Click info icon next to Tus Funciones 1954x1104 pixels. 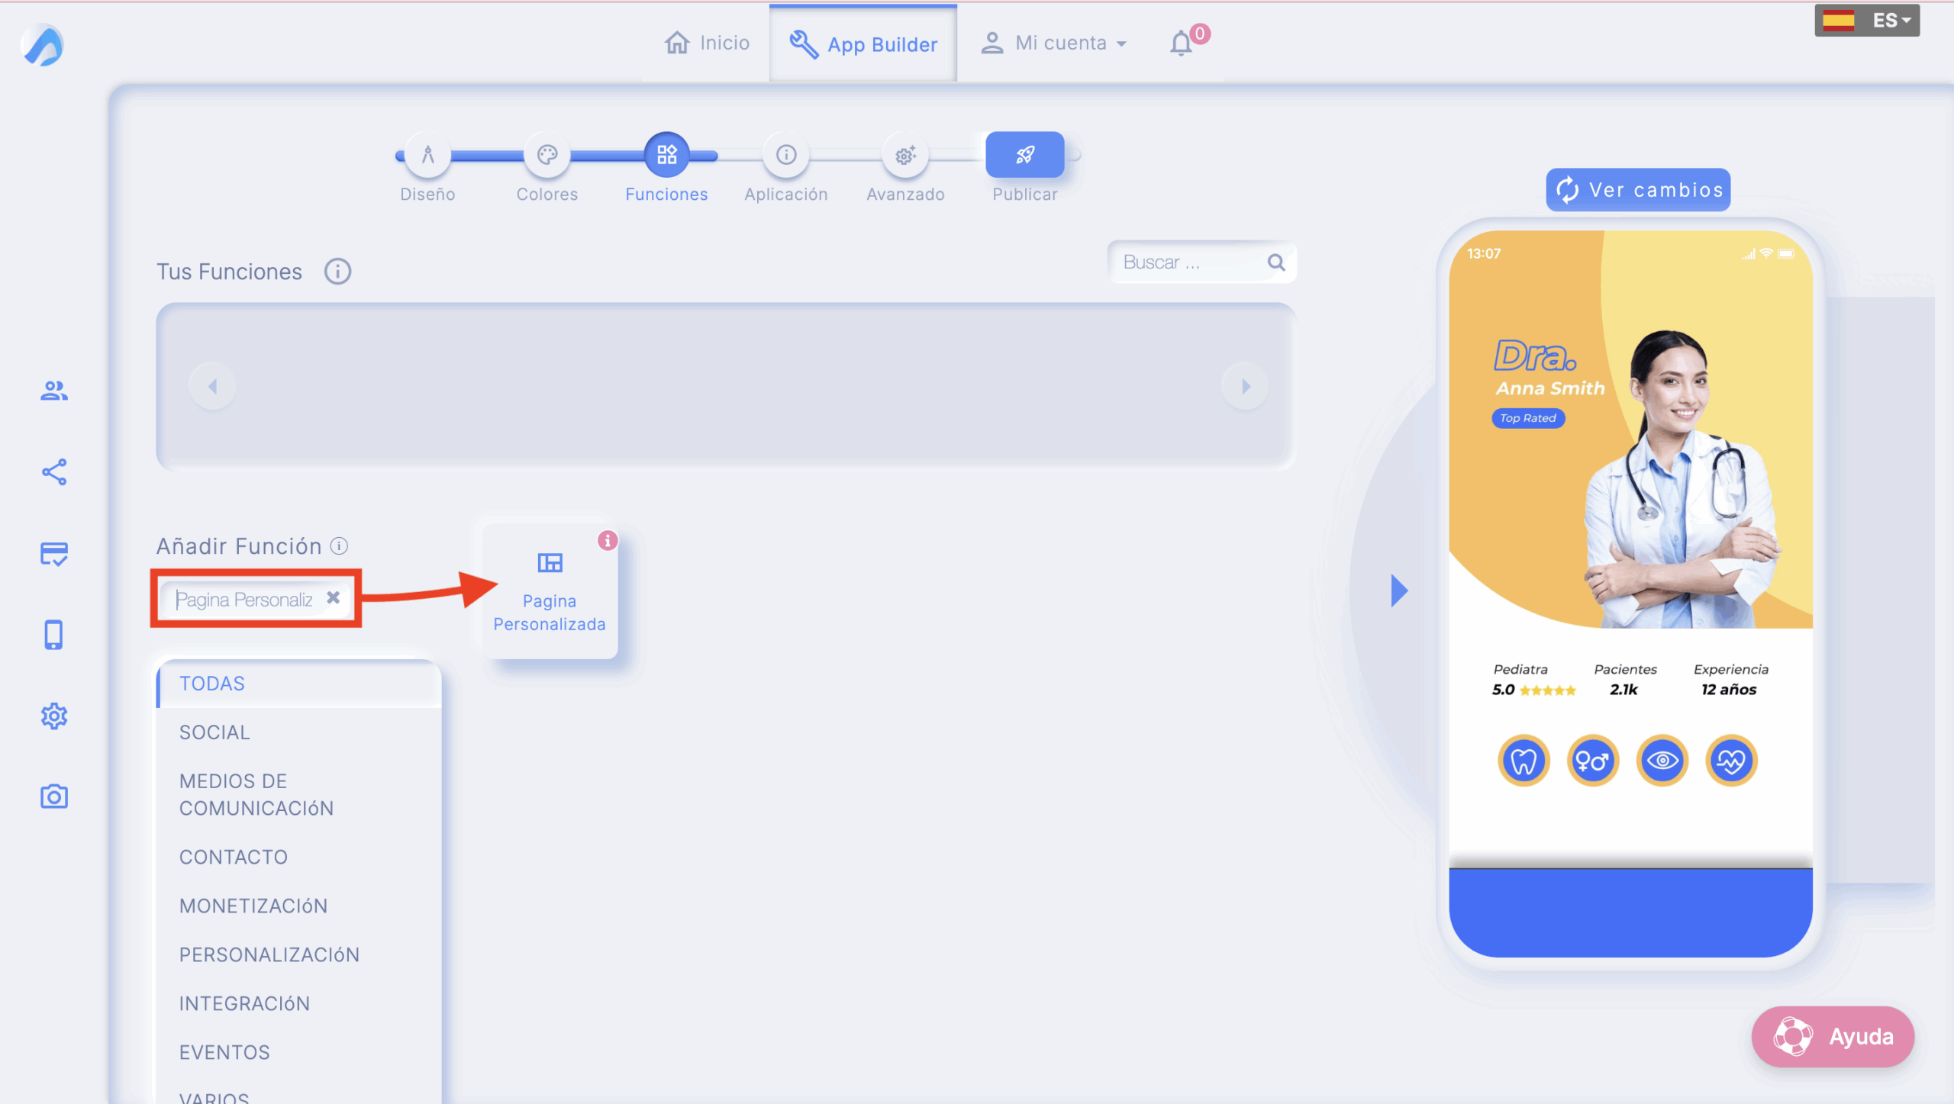[x=337, y=272]
